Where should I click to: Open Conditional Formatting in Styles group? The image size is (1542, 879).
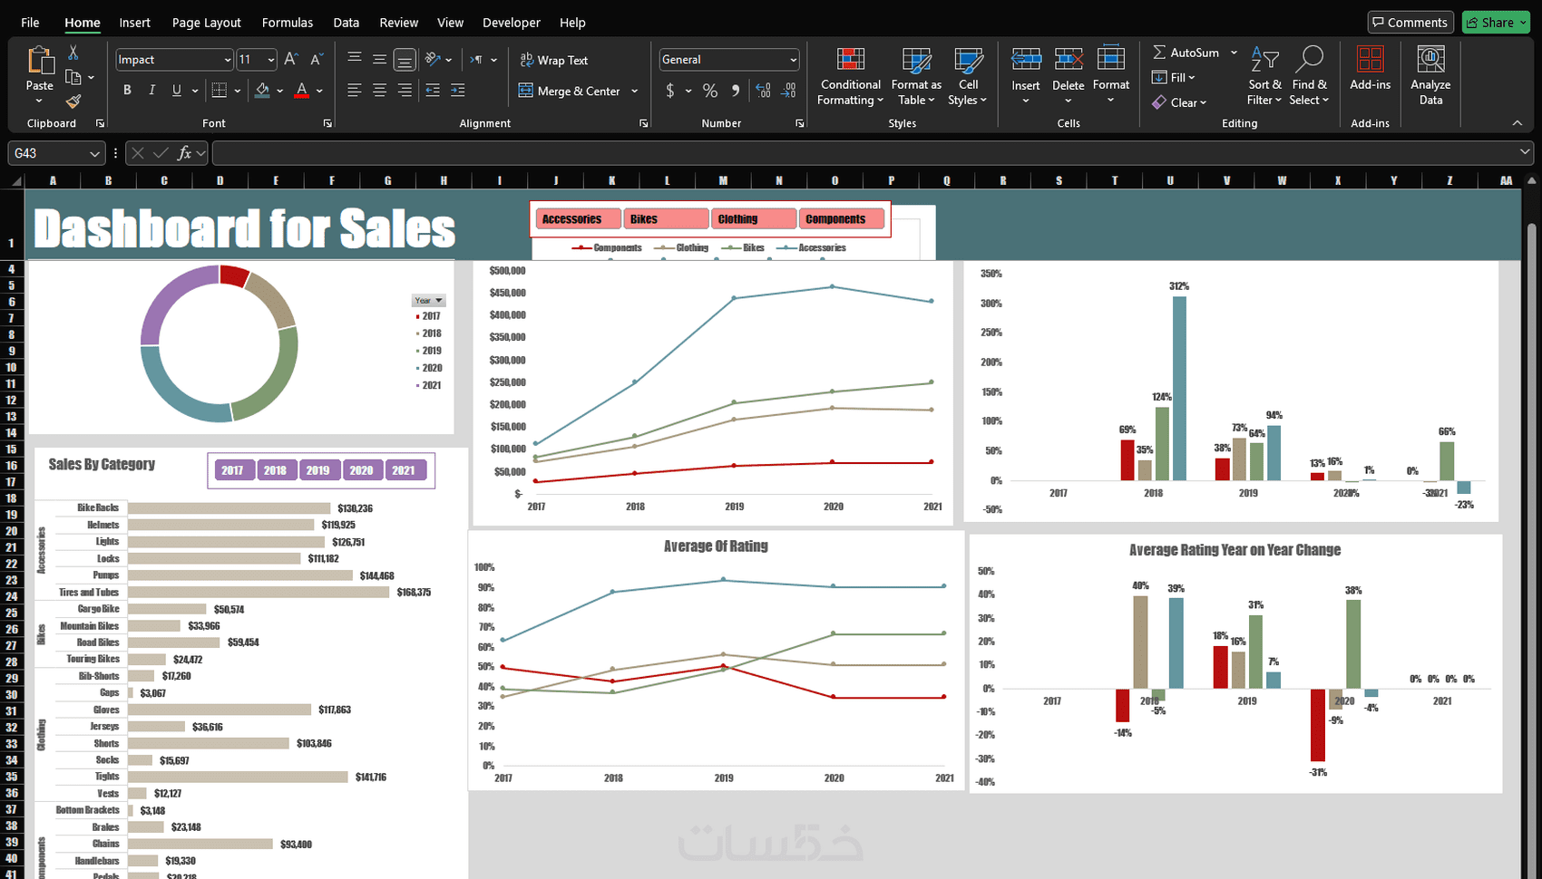click(x=850, y=76)
